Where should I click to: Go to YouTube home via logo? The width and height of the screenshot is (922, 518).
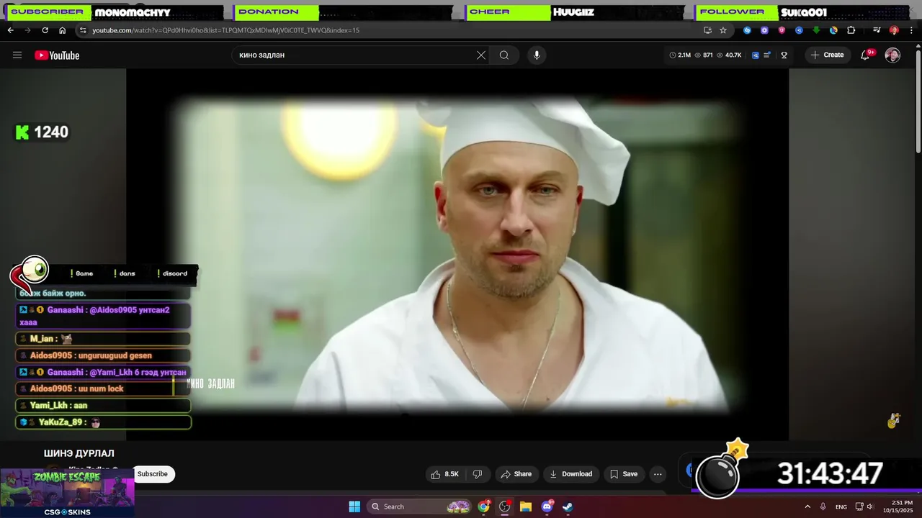pyautogui.click(x=57, y=55)
